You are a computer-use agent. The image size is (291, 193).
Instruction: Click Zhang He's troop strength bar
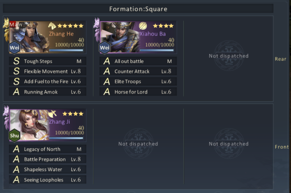(x=66, y=50)
